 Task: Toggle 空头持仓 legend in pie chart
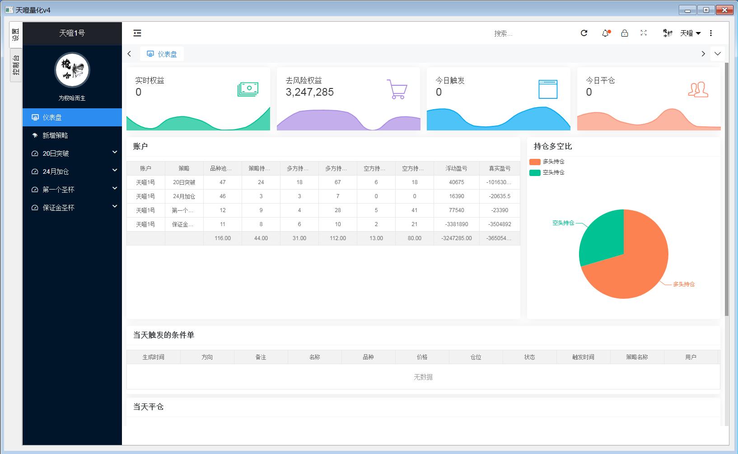[547, 172]
